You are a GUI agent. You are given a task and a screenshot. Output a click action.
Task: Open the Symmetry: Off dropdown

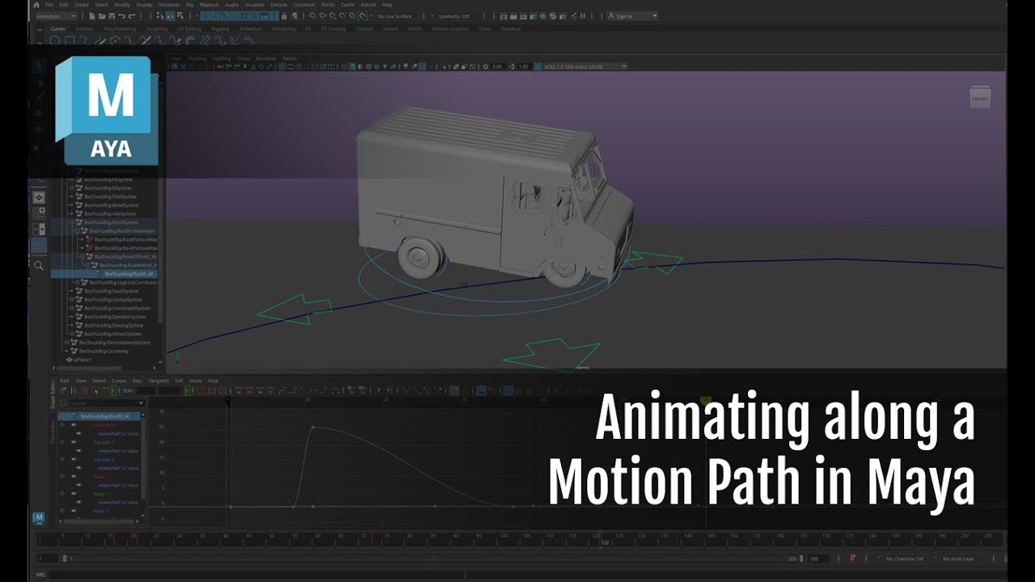coord(454,16)
